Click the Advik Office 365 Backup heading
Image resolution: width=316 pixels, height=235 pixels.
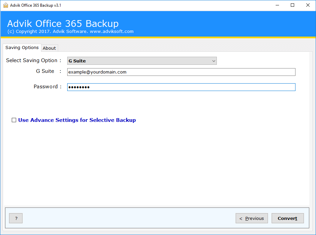63,23
